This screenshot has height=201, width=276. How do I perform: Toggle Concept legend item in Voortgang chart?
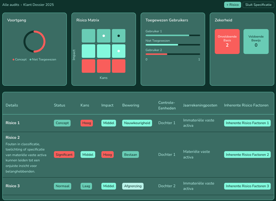click(20, 60)
